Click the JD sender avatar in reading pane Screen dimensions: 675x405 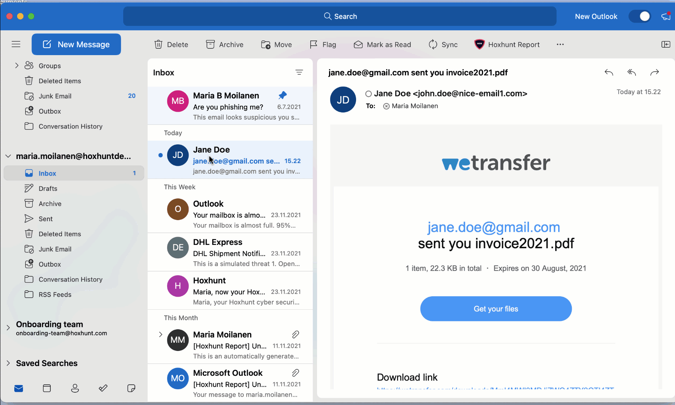coord(343,100)
